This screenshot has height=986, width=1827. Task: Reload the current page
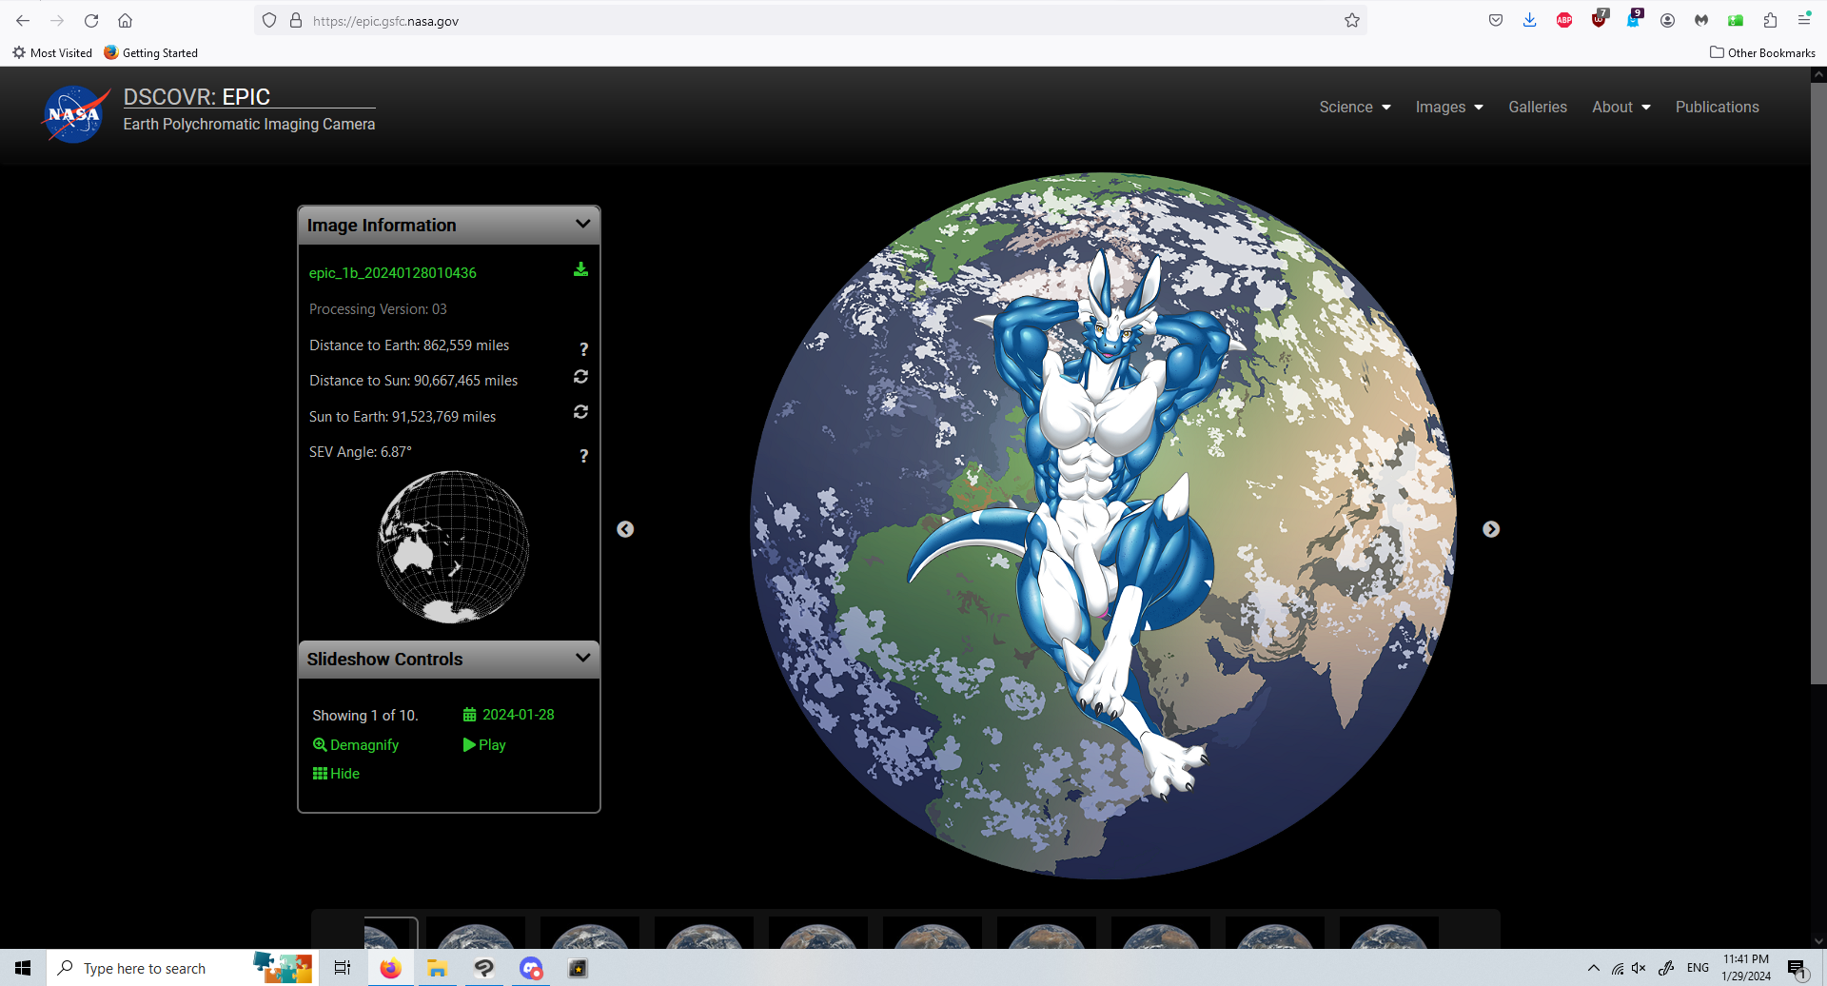pyautogui.click(x=91, y=20)
